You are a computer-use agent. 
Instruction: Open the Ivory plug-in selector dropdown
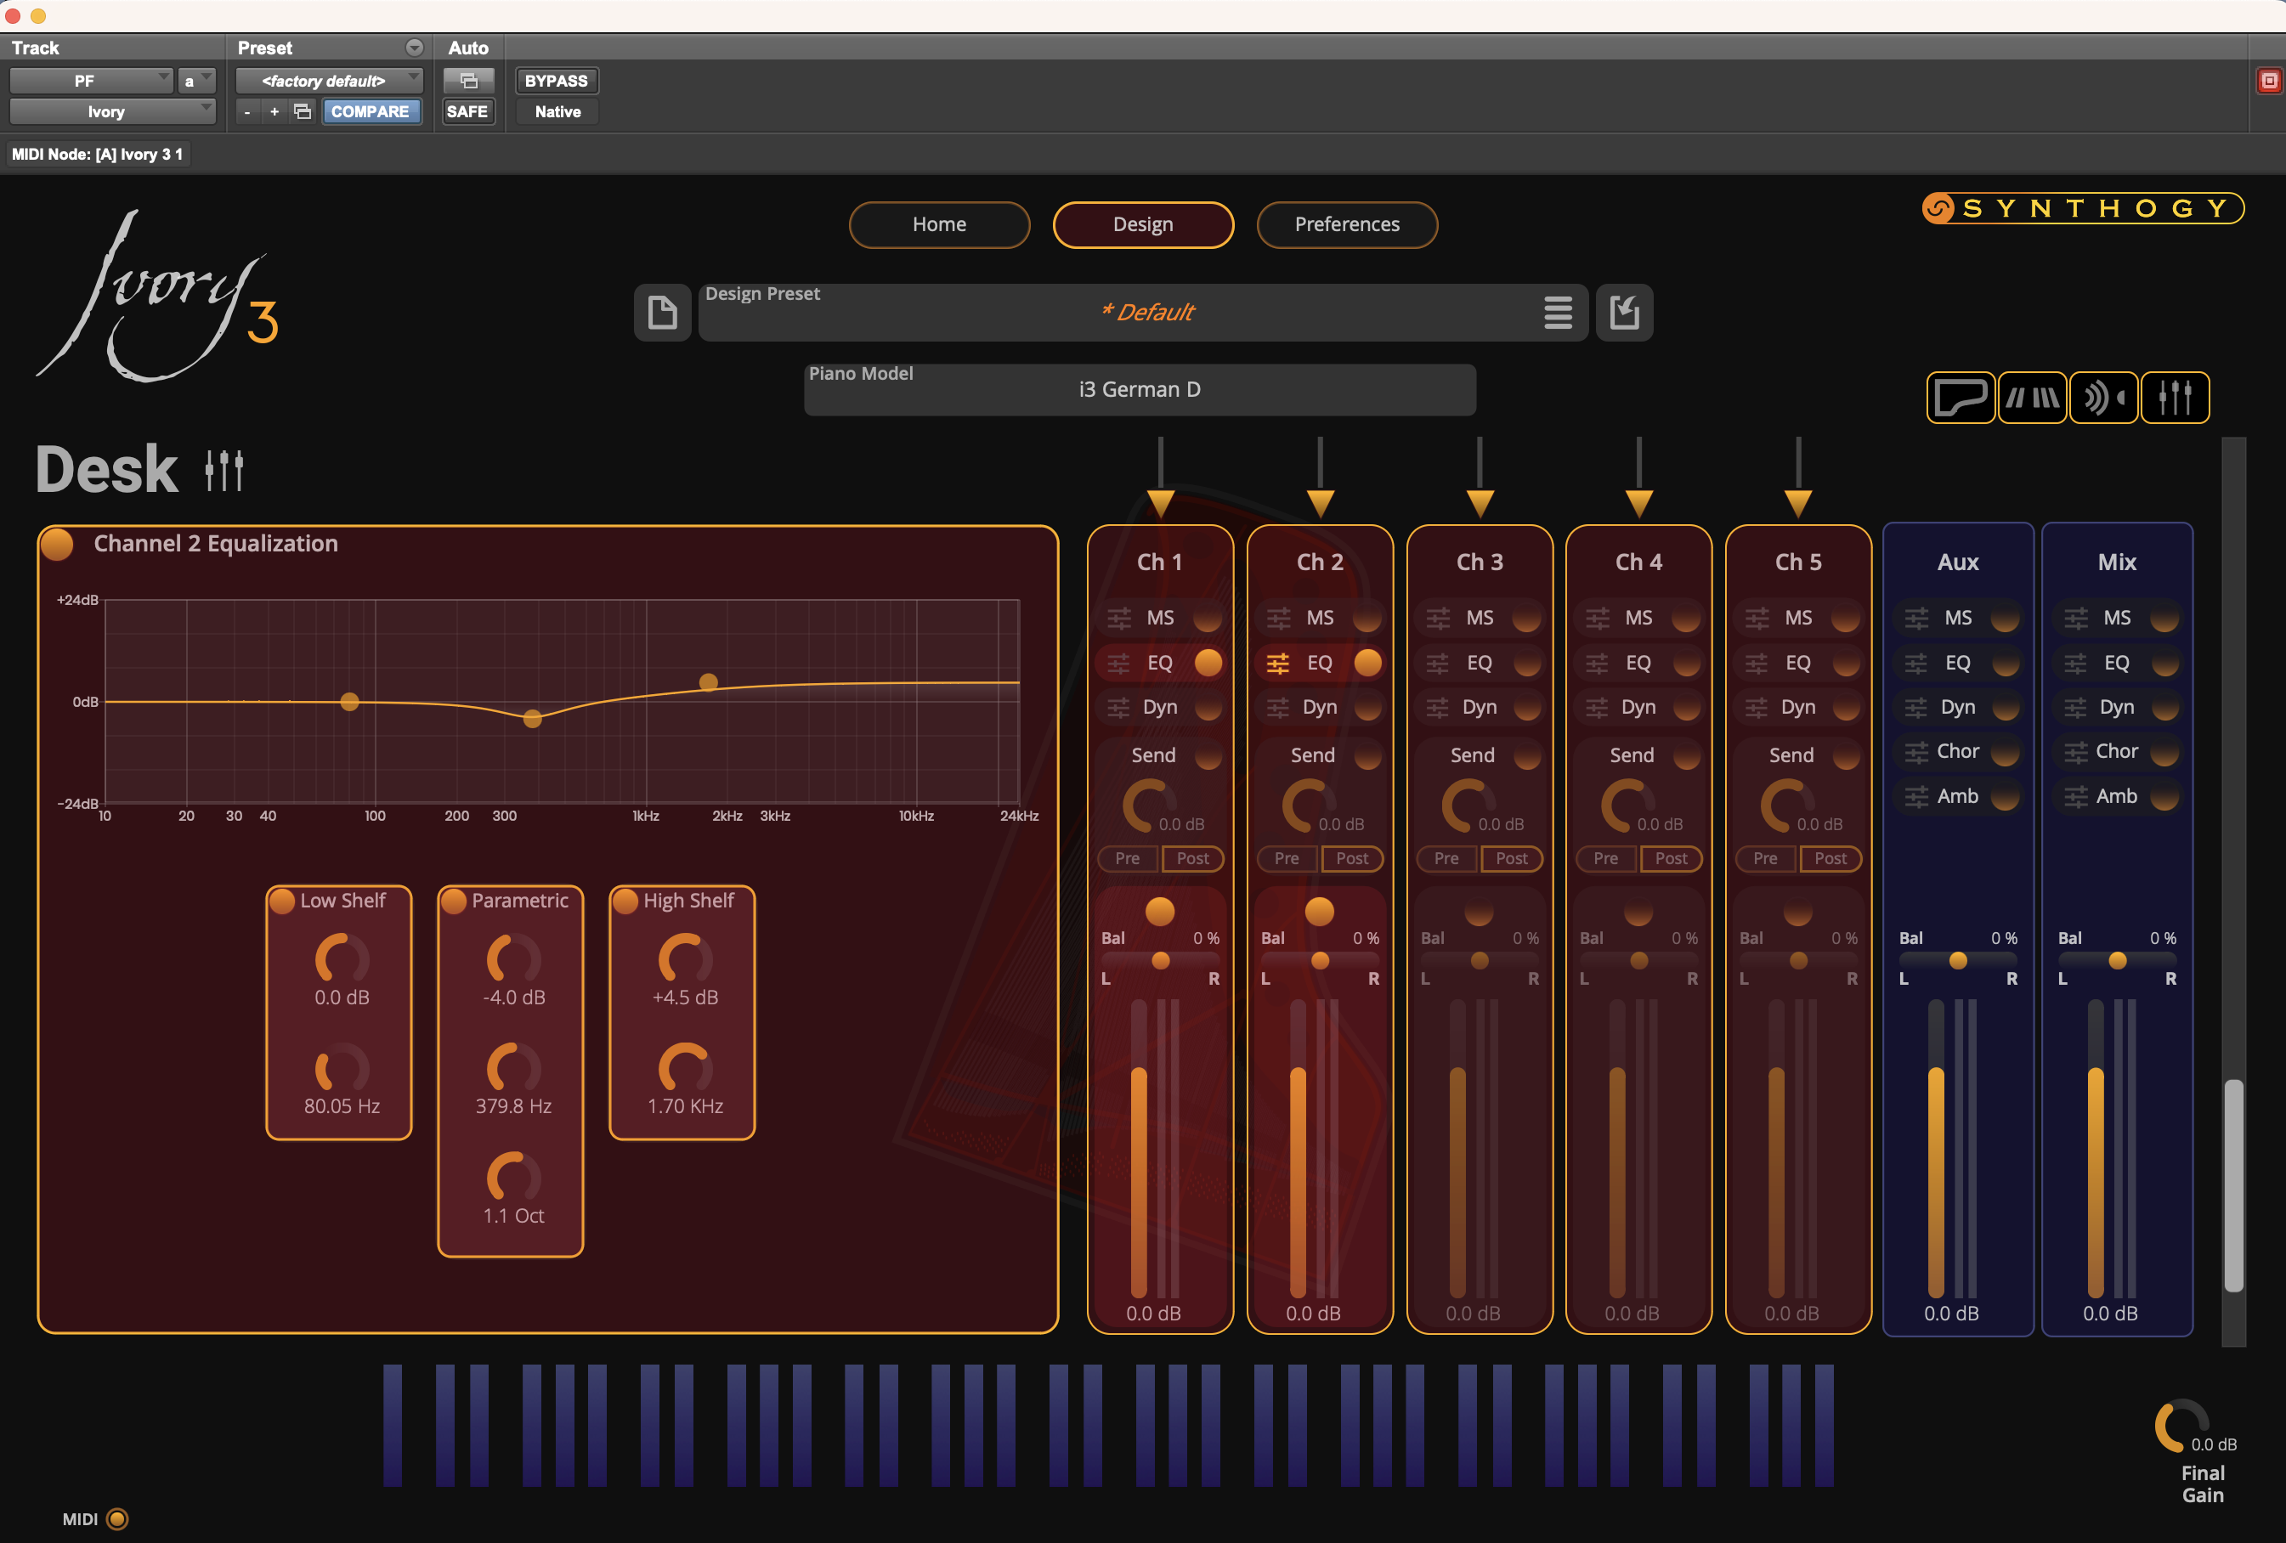[x=112, y=111]
